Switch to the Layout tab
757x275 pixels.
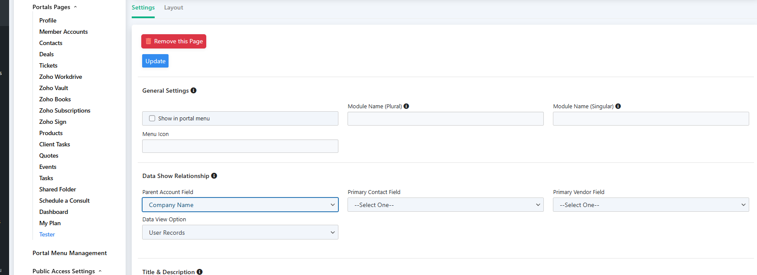pyautogui.click(x=173, y=8)
